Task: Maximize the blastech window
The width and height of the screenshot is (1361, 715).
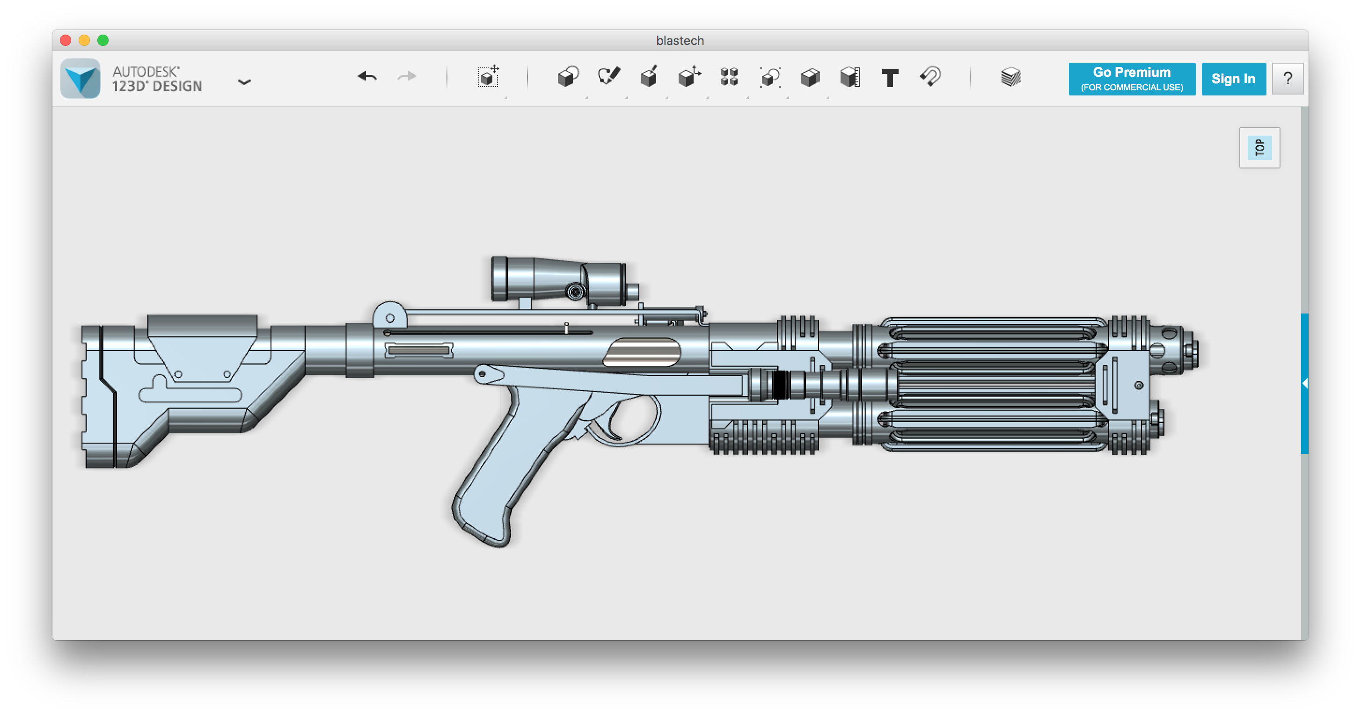Action: pos(103,40)
